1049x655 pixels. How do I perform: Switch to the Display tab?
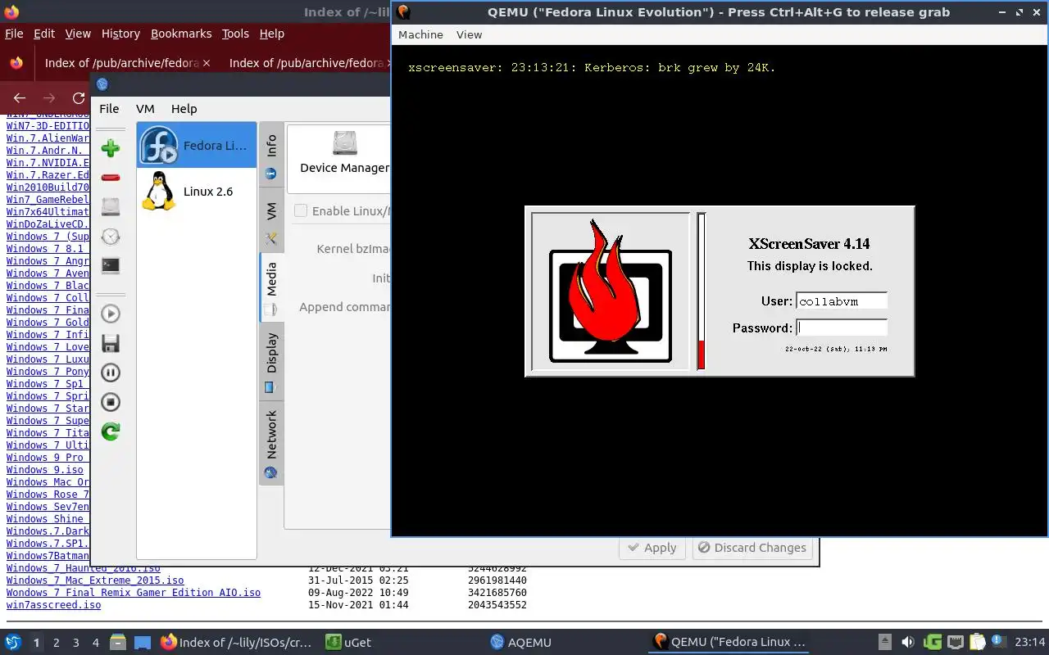(271, 362)
